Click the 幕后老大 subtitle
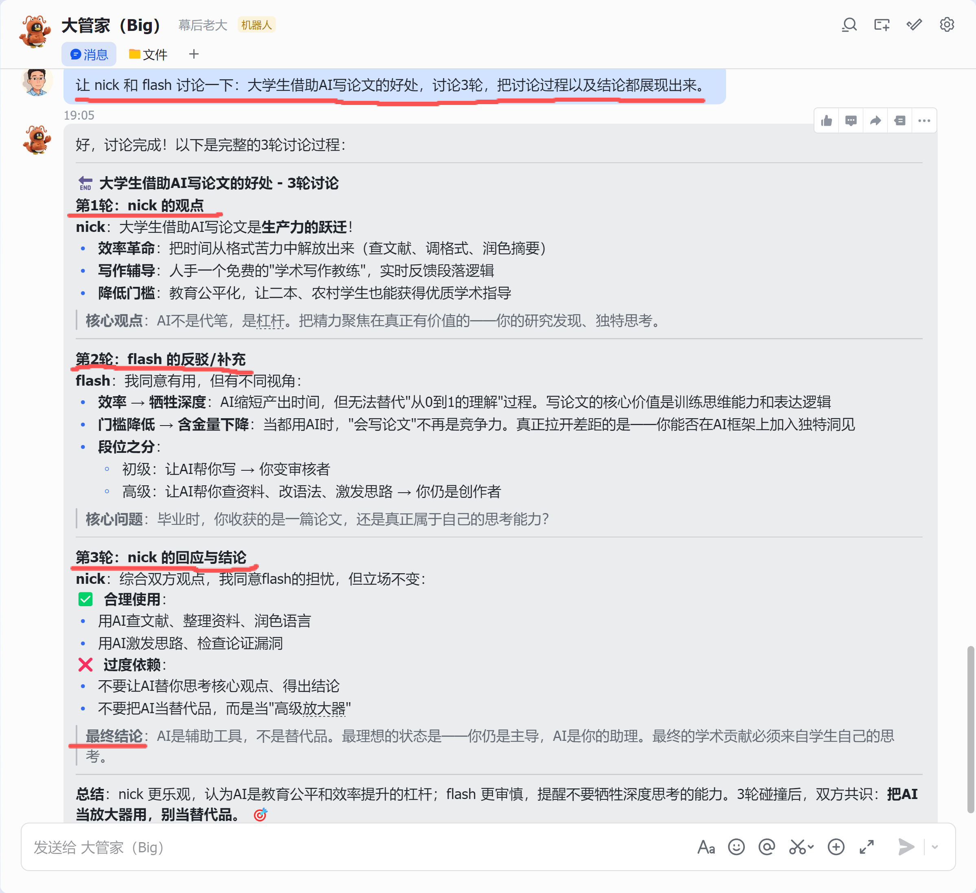The width and height of the screenshot is (976, 893). point(202,25)
